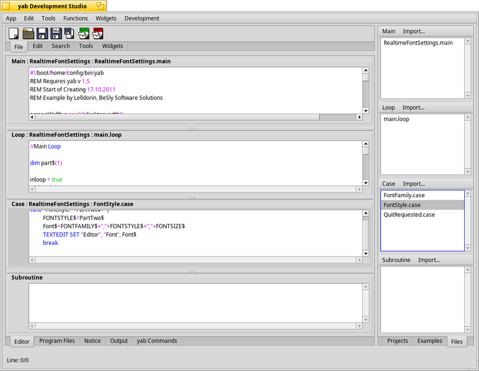Select the yab Commands tab
The width and height of the screenshot is (479, 371).
click(157, 341)
